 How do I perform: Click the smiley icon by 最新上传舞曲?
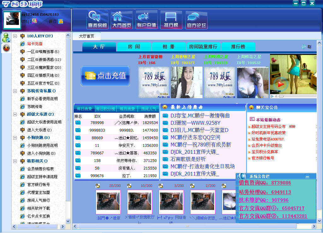coord(165,107)
